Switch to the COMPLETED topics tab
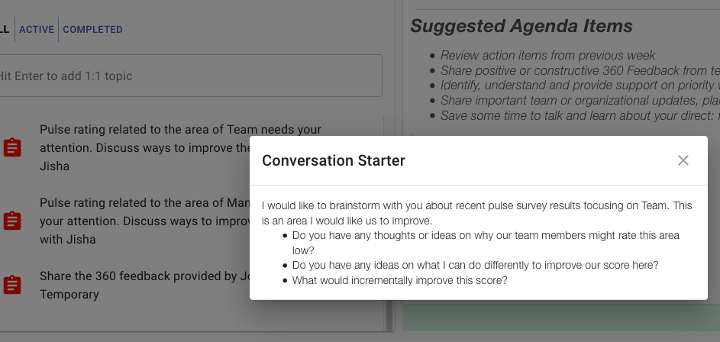 tap(92, 29)
